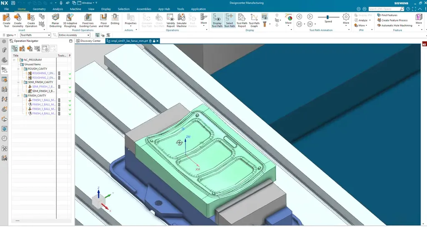Expand the Properties dropdown
The height and width of the screenshot is (227, 427).
[x=131, y=26]
